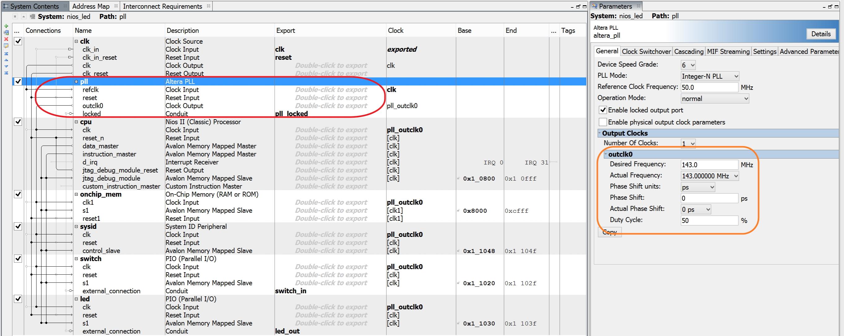Click the add subsystem icon below plus
Screen dimensions: 844x336
6,33
